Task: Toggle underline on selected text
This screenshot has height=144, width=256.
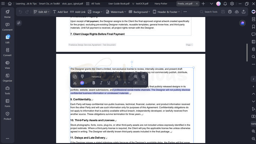Action: click(x=109, y=83)
